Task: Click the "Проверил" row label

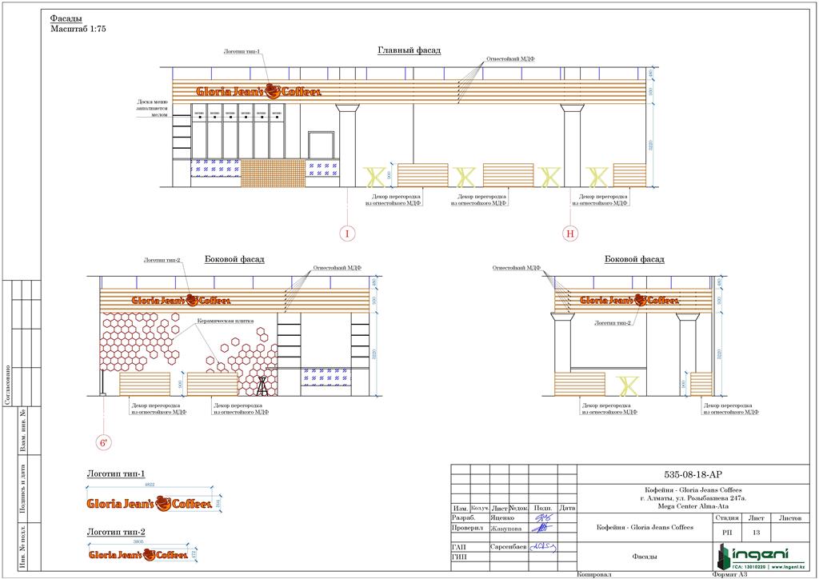Action: pos(467,528)
